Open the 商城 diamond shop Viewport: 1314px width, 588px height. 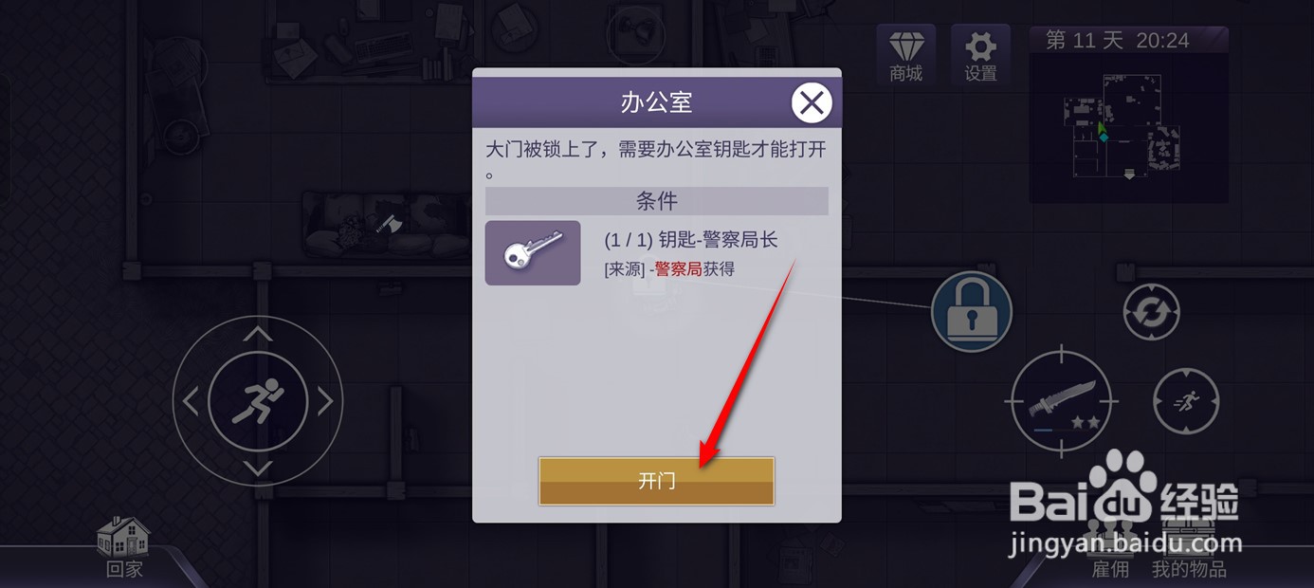click(x=905, y=55)
